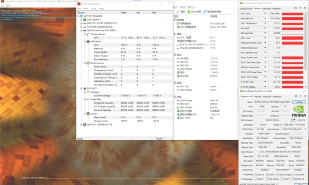
Task: Open the hamburger menu in GPU-Z Sensors window
Action: pyautogui.click(x=305, y=8)
